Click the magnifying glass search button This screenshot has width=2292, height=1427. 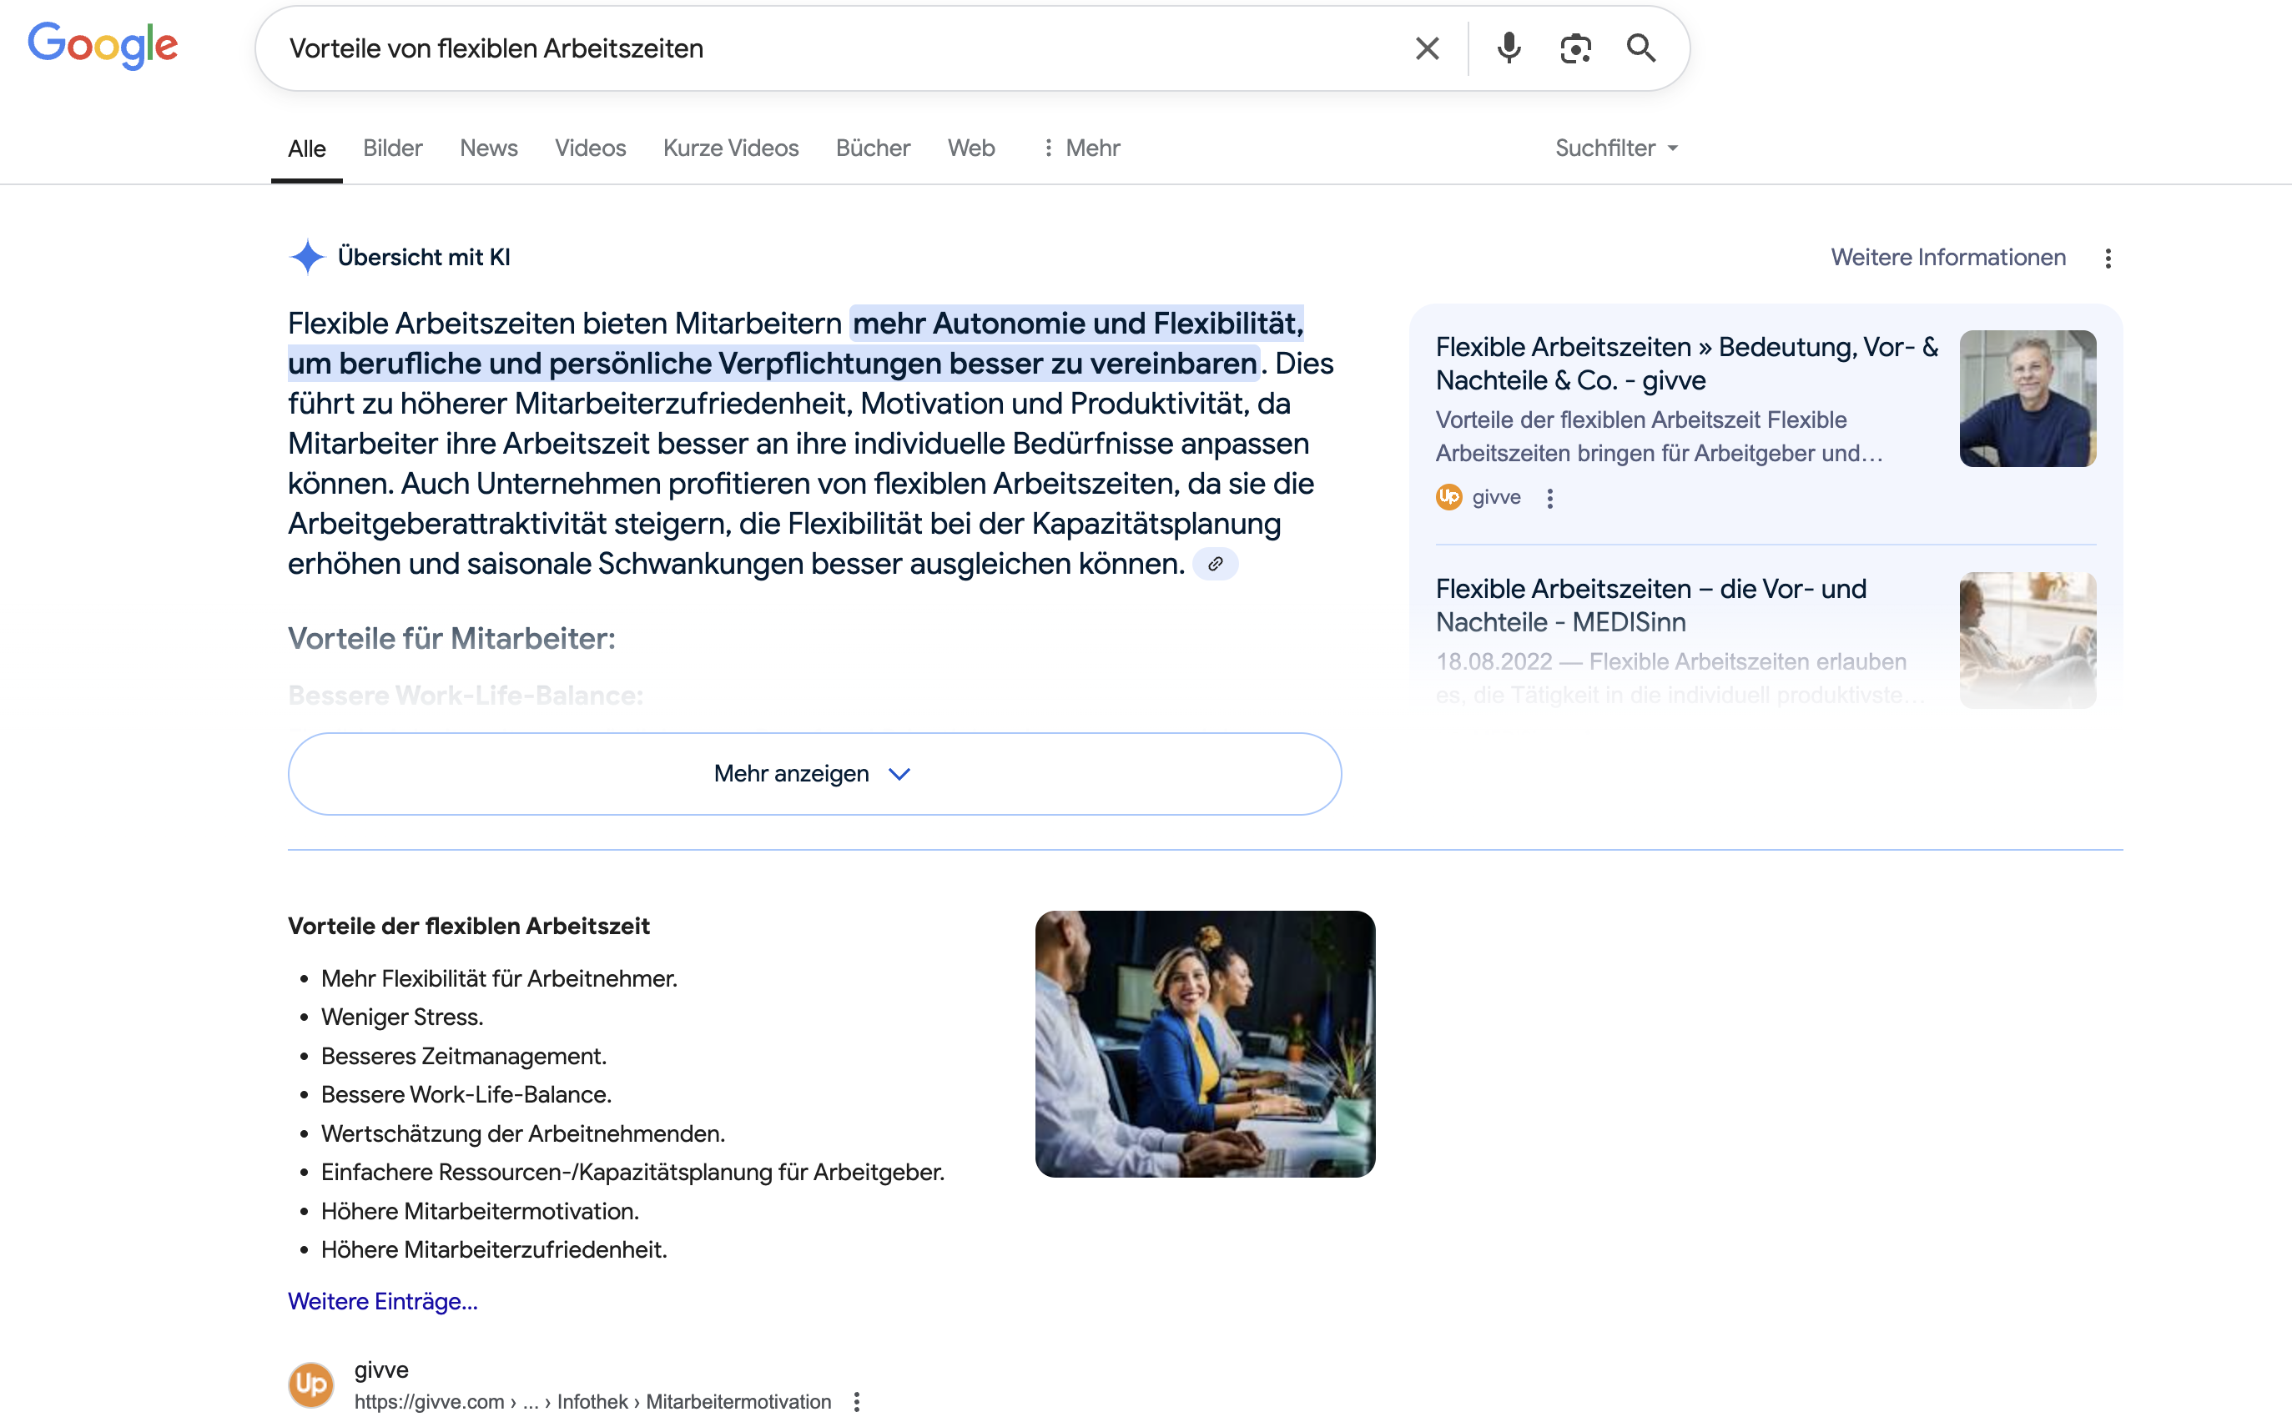pos(1640,48)
